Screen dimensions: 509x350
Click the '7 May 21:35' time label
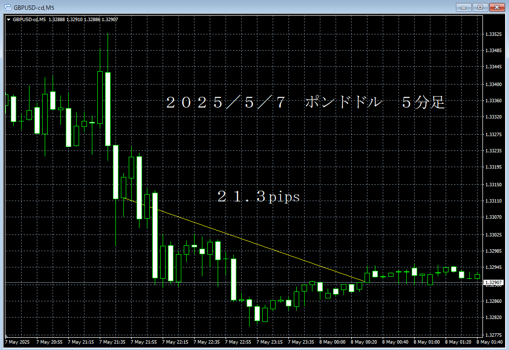click(x=112, y=342)
